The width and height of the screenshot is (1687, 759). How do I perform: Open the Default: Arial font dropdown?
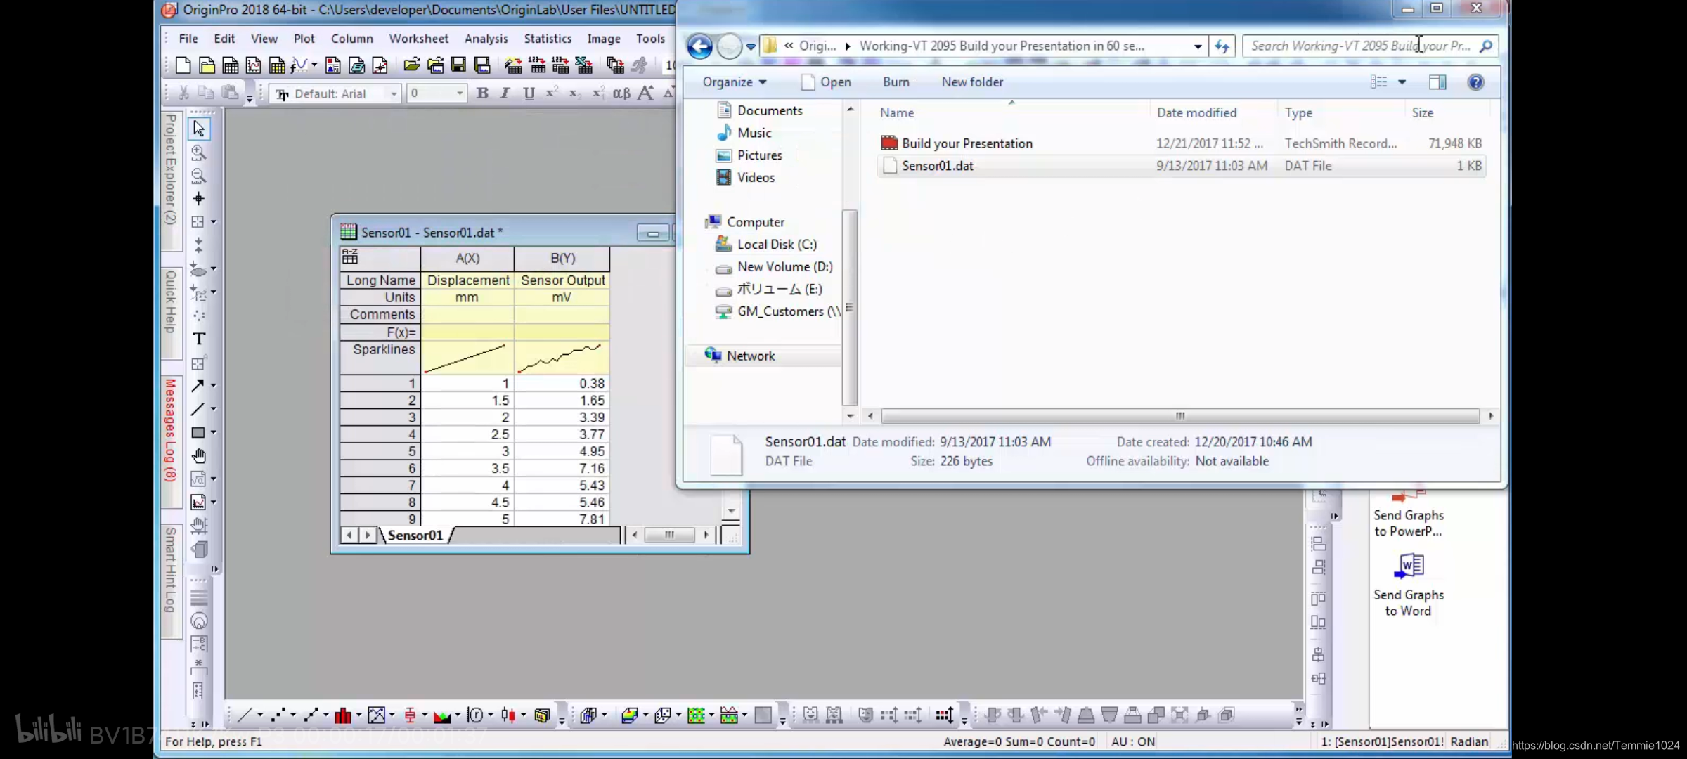click(394, 94)
